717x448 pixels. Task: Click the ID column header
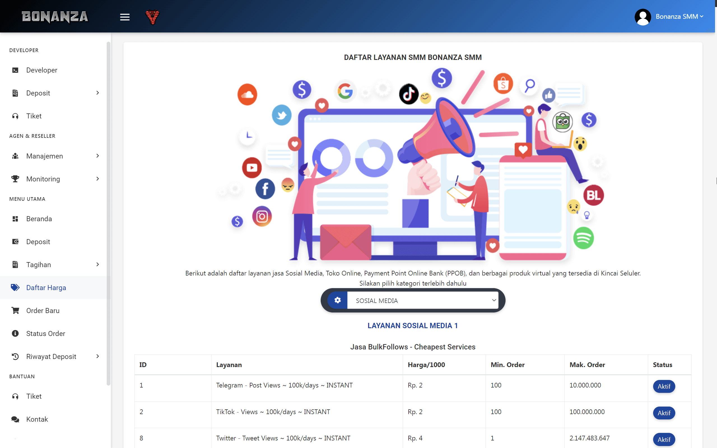[143, 365]
